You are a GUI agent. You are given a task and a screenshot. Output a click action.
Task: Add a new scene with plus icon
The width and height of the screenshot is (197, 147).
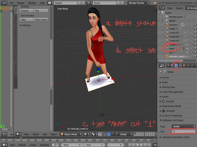[x=118, y=3]
